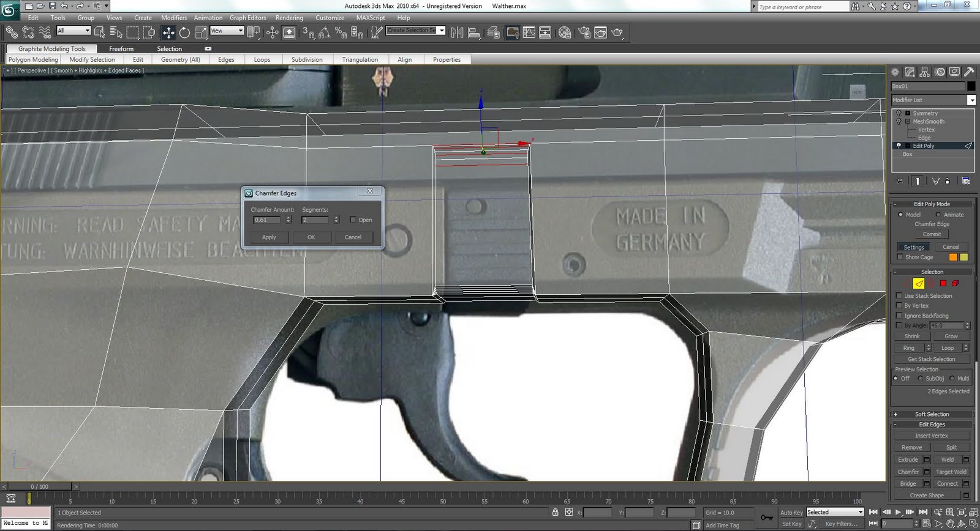Select the Select and Move tool
Screen dimensions: 980x531
pyautogui.click(x=168, y=32)
